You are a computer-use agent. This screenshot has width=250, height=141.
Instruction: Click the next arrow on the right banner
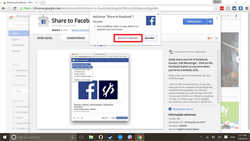pyautogui.click(x=239, y=59)
